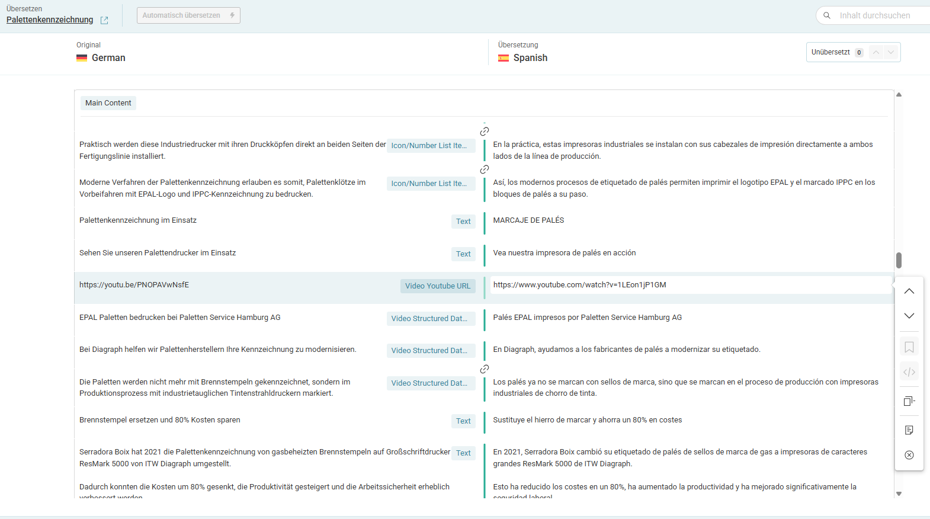Jump to previous untranslated segment arrow
Screen dimensions: 930x519
[x=876, y=52]
